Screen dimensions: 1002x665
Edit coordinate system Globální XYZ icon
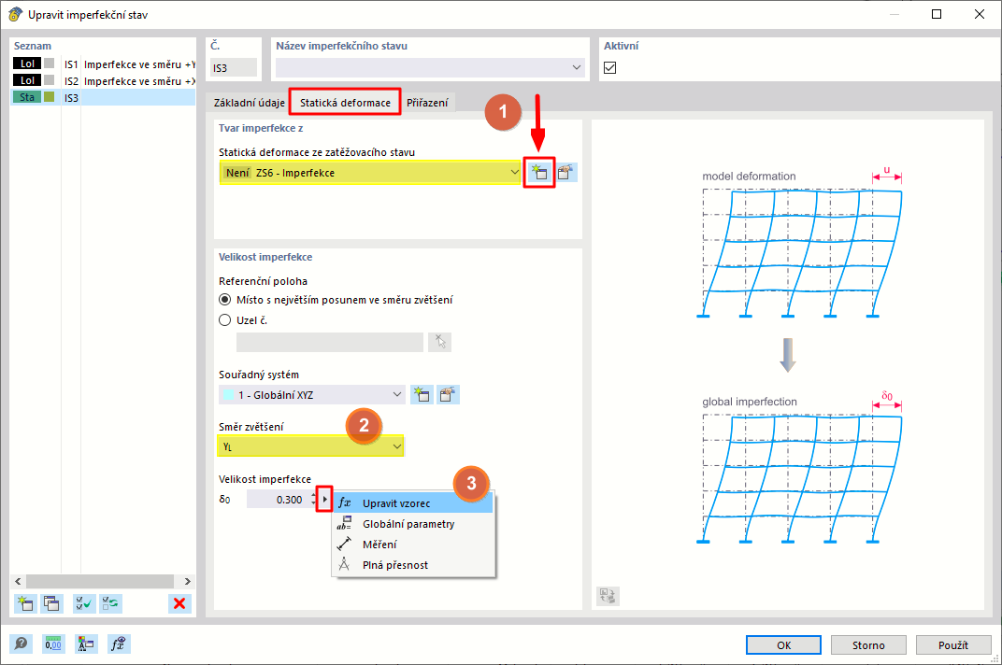point(448,395)
